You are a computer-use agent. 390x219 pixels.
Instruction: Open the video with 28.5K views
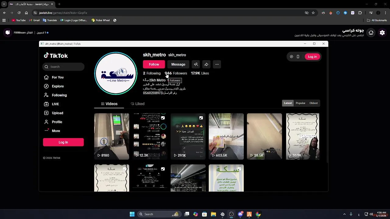(264, 136)
